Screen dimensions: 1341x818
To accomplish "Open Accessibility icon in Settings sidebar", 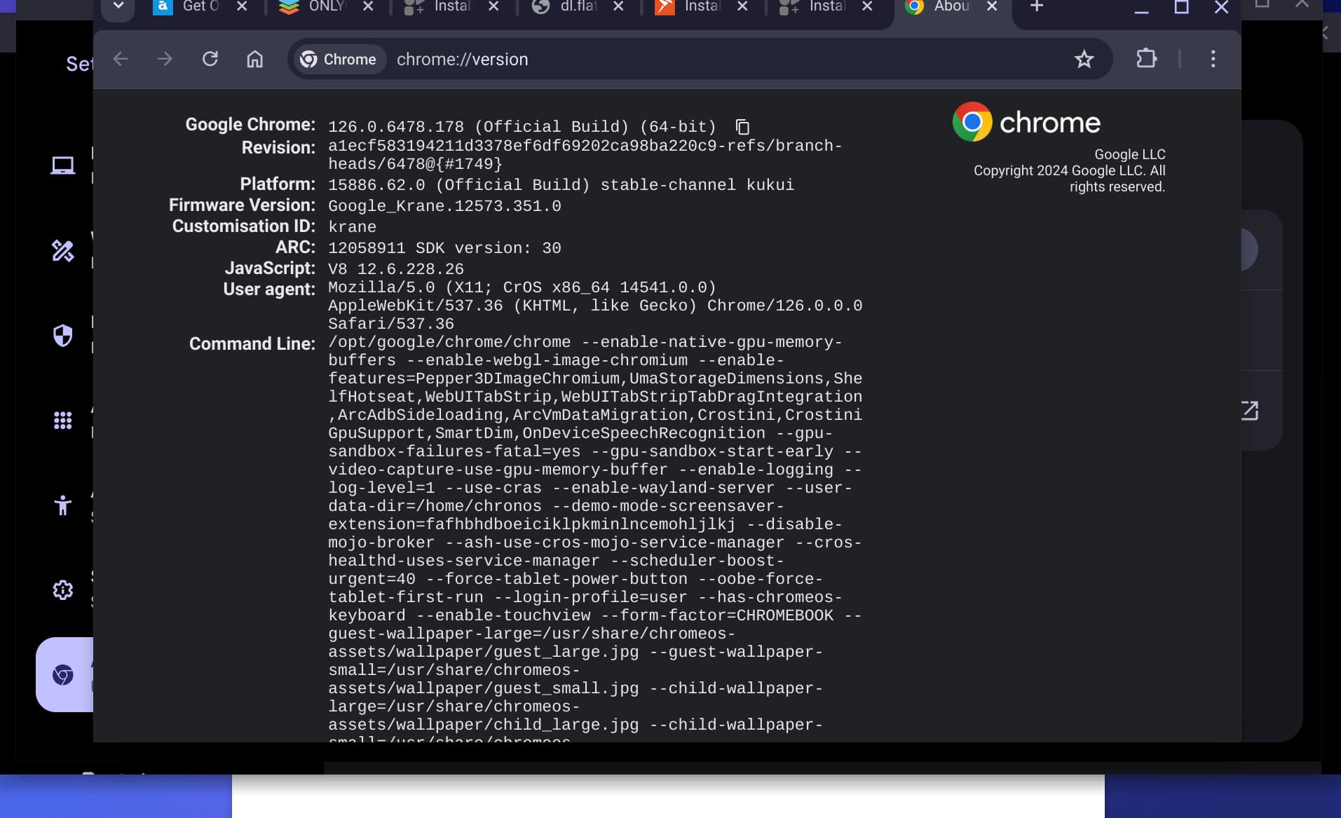I will click(63, 505).
